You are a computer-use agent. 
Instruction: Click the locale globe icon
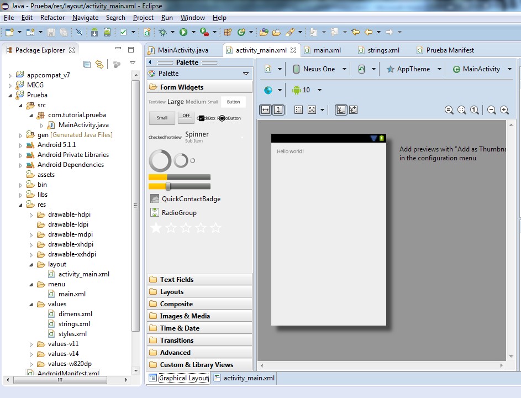pyautogui.click(x=268, y=90)
